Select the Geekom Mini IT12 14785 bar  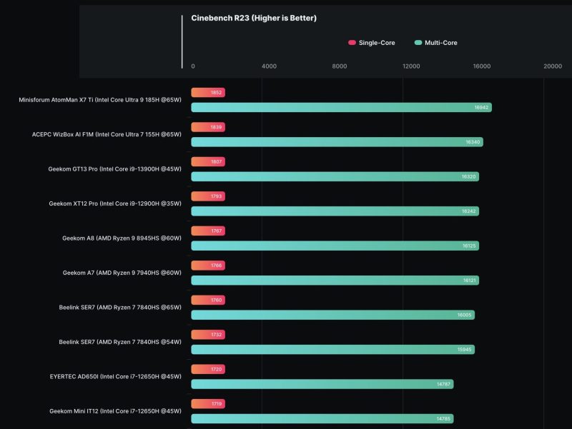coord(322,419)
